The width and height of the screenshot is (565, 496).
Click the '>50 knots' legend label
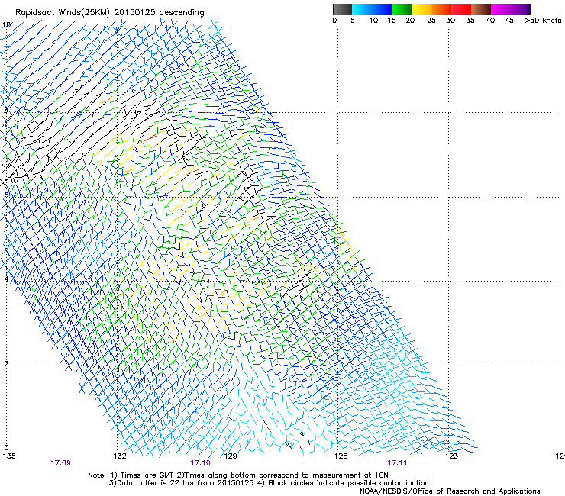click(543, 21)
